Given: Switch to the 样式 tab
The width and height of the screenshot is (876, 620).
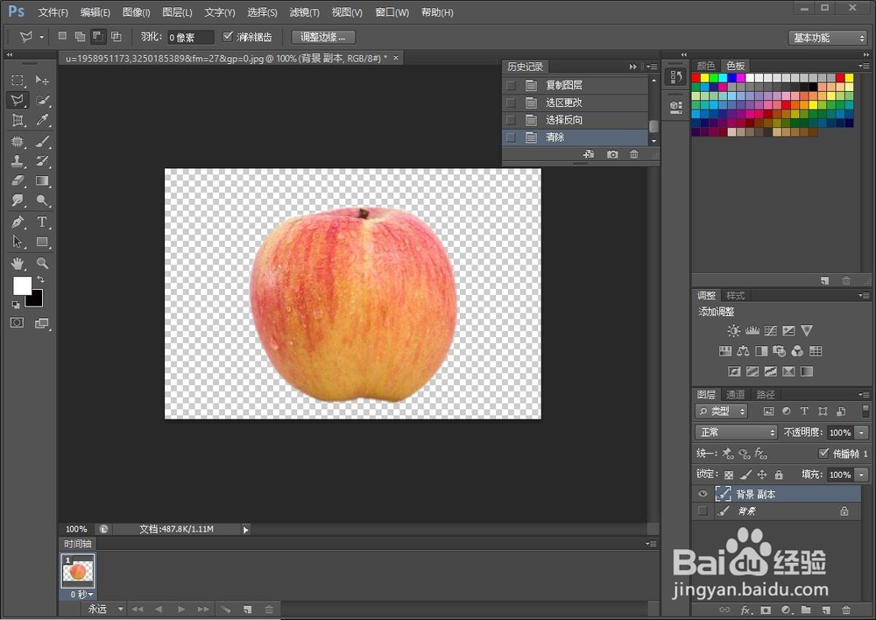Looking at the screenshot, I should [735, 295].
